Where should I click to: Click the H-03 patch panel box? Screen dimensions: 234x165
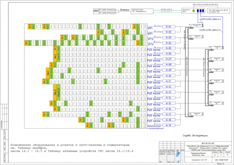[169, 37]
